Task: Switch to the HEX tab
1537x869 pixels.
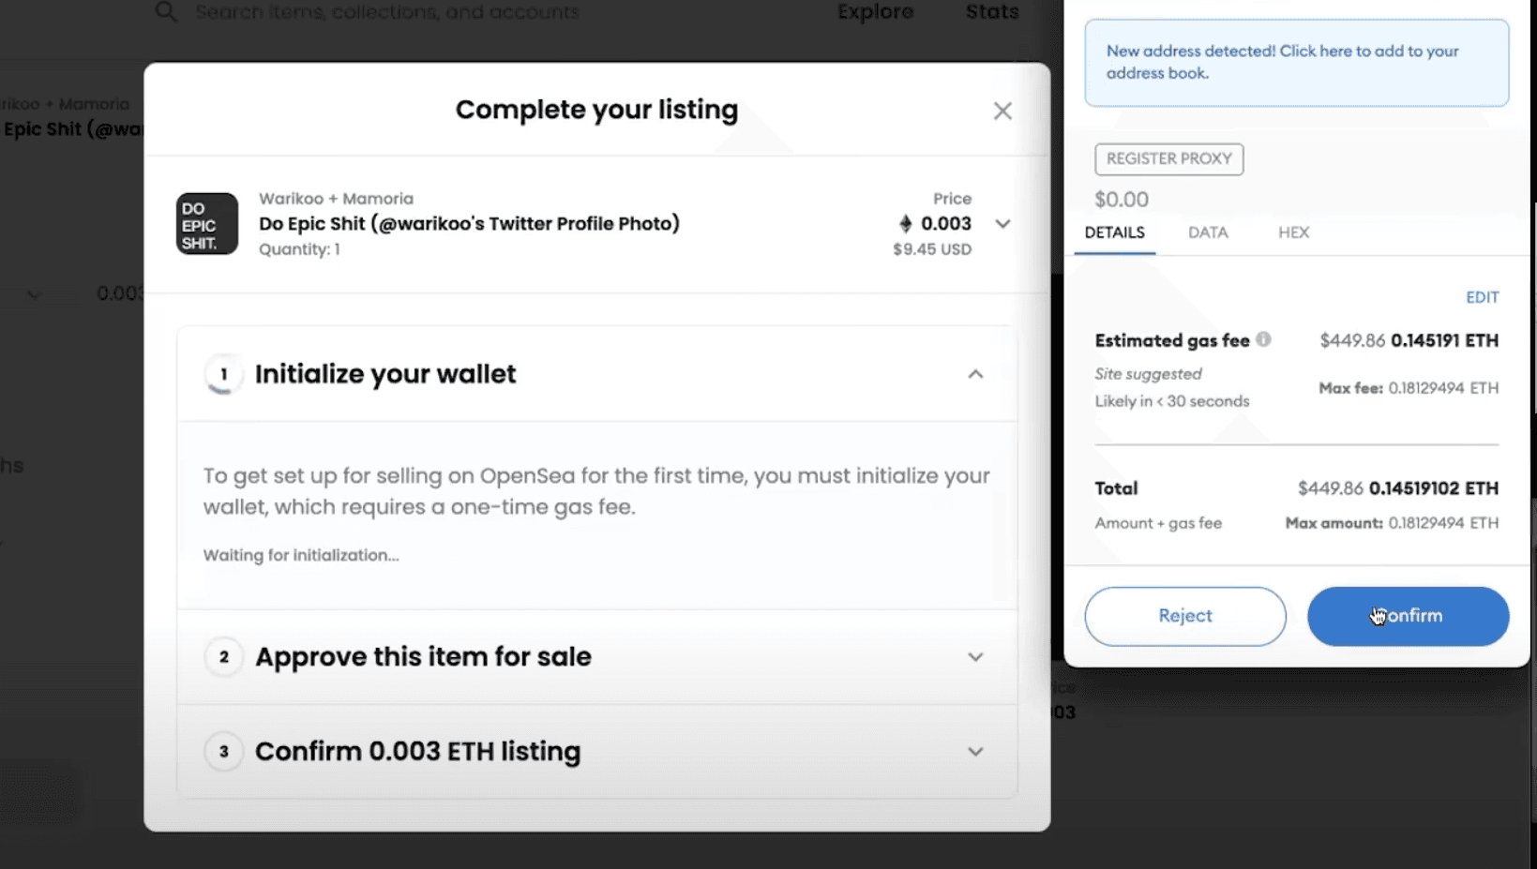Action: coord(1293,232)
